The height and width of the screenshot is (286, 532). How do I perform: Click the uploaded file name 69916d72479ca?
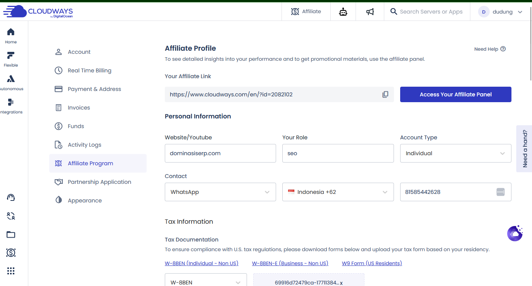306,283
